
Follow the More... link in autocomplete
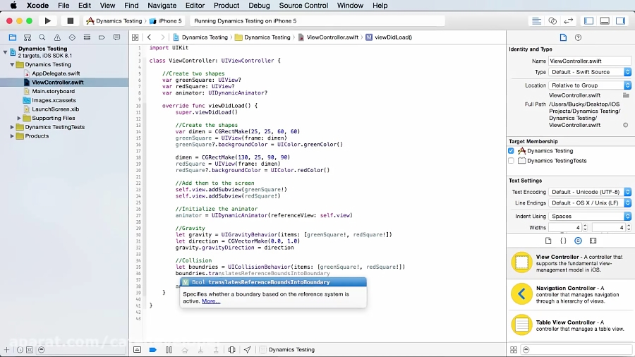pos(211,301)
